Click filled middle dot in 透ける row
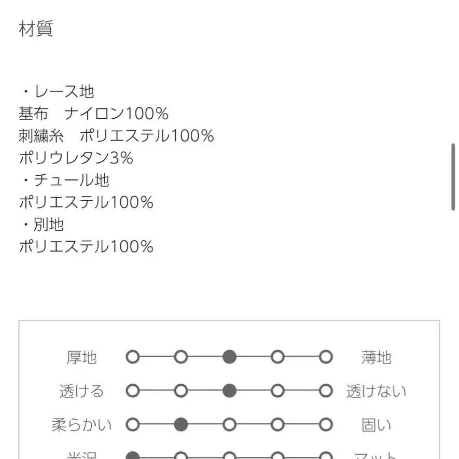The height and width of the screenshot is (459, 459). point(229,391)
